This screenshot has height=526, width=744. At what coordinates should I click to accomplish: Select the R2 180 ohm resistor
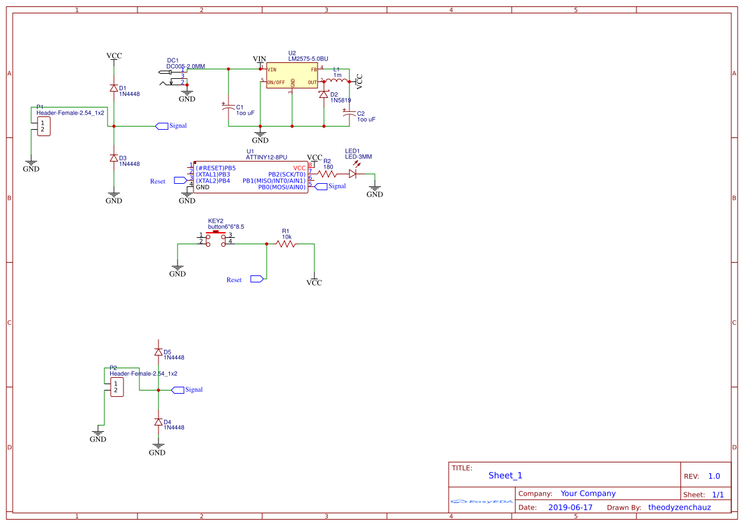[327, 173]
